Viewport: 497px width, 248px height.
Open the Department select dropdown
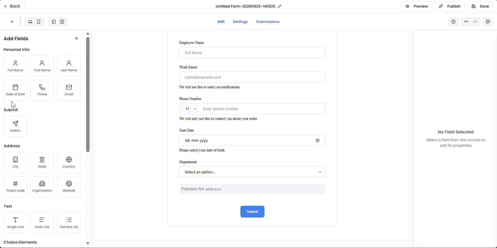252,172
